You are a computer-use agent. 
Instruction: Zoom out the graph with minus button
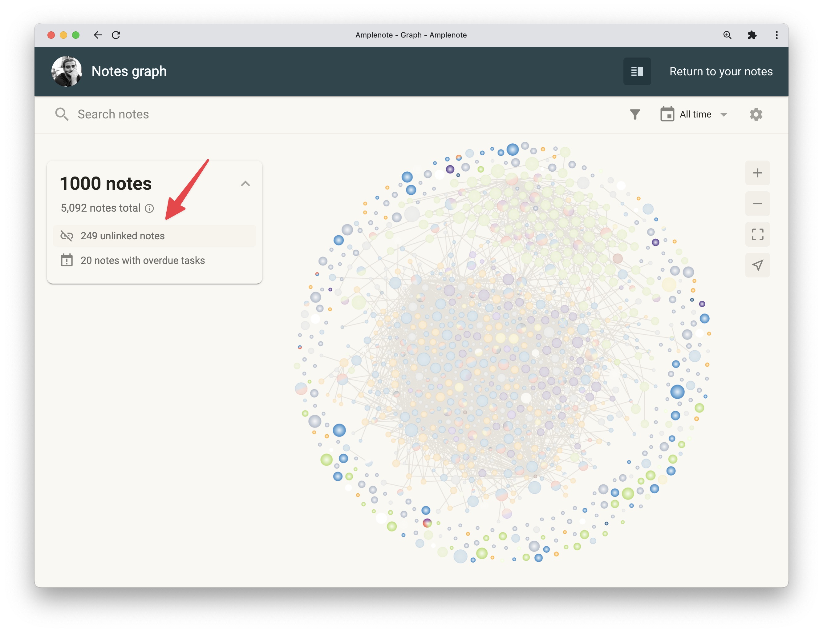[757, 204]
